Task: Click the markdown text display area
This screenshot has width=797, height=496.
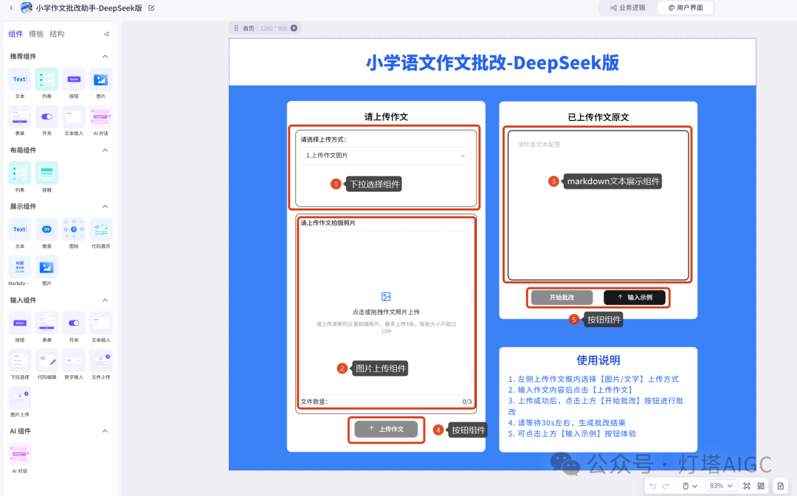Action: [598, 206]
